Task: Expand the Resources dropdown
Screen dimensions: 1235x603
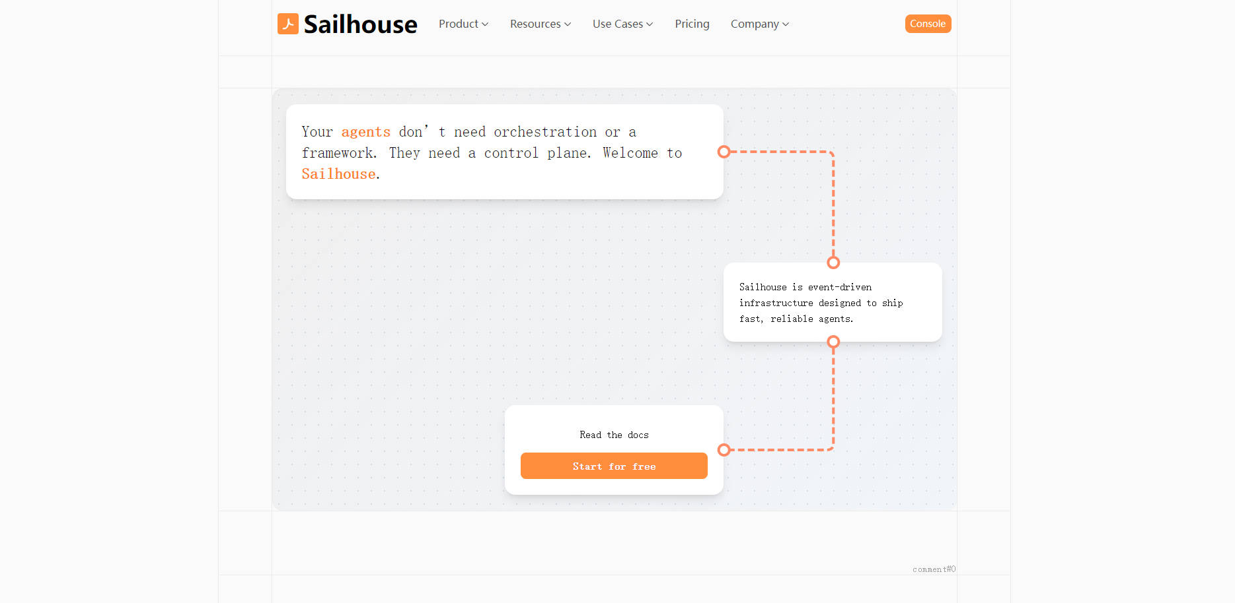Action: [539, 24]
